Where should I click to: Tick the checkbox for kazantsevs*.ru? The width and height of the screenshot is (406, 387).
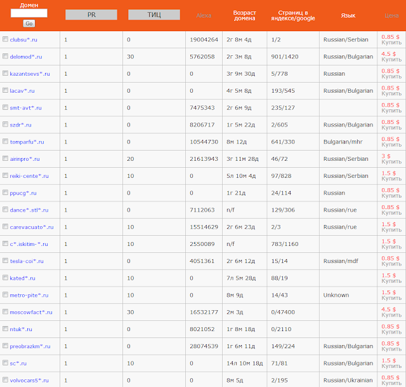tap(5, 74)
